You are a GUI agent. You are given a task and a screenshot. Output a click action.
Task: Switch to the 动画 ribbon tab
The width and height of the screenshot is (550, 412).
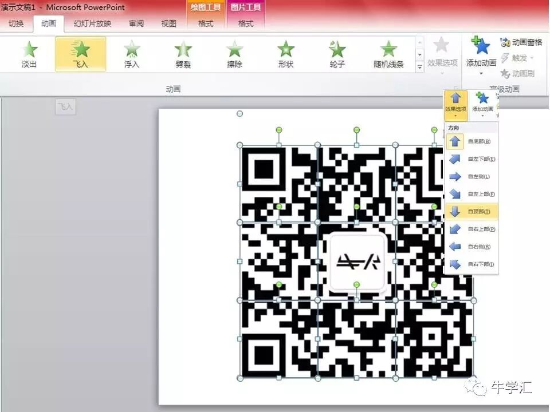[x=48, y=23]
